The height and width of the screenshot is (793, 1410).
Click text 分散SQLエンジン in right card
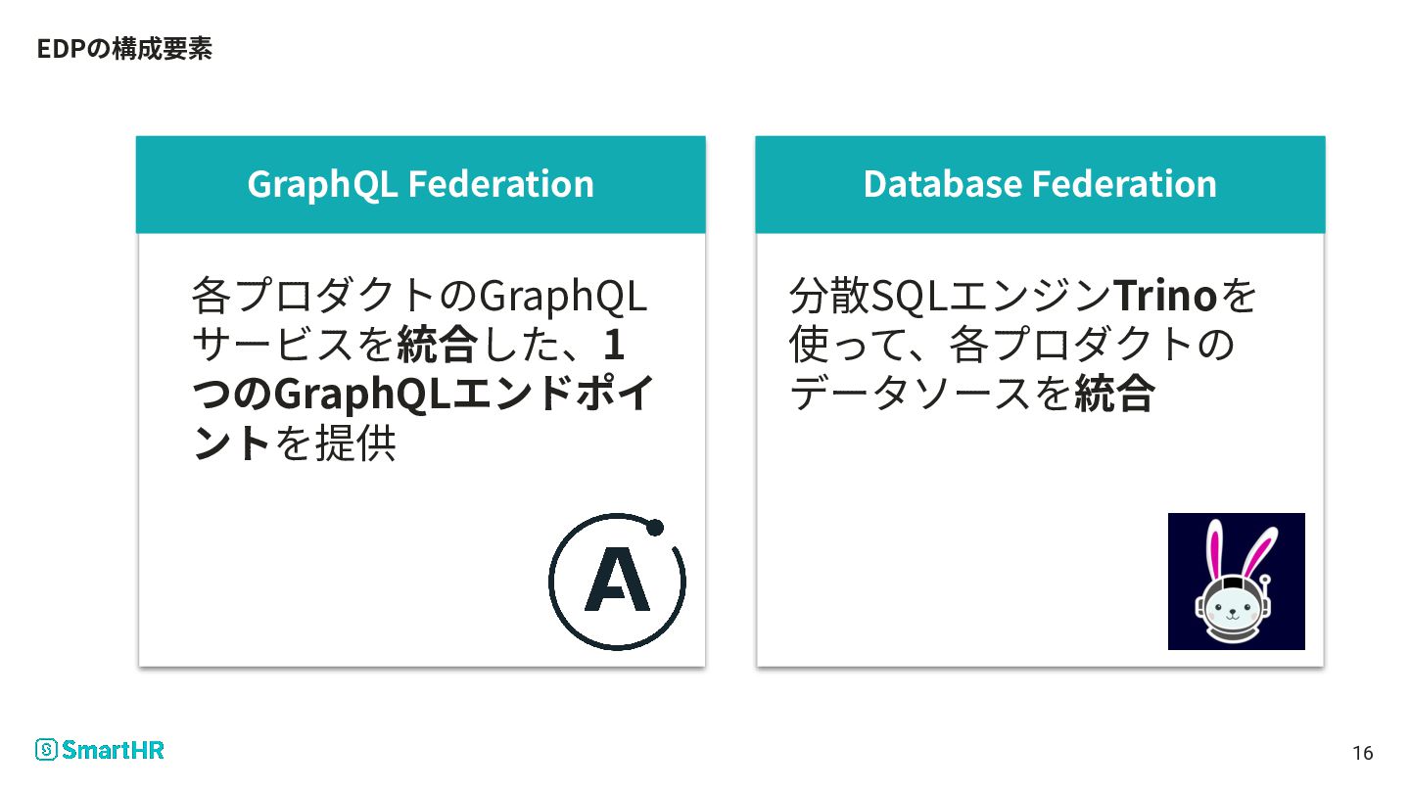pyautogui.click(x=950, y=295)
